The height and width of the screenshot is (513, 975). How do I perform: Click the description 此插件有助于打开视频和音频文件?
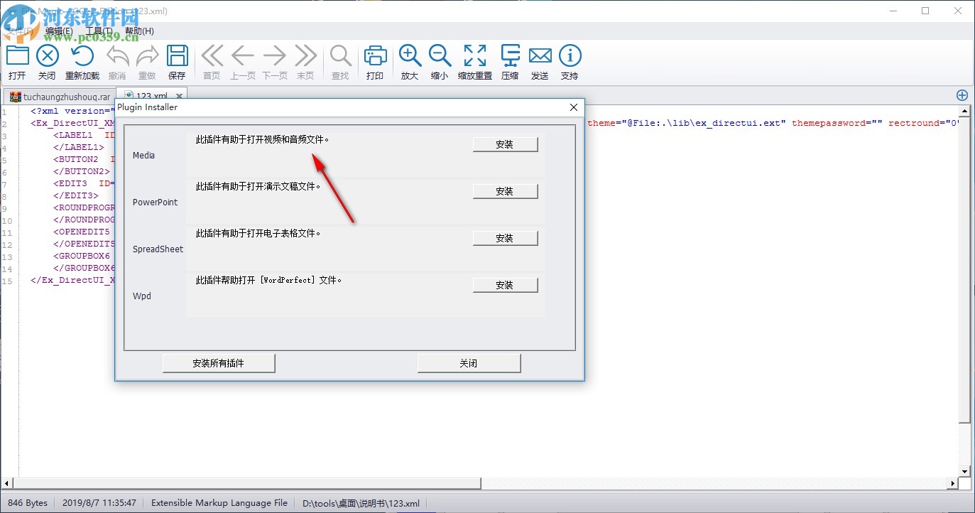(263, 140)
